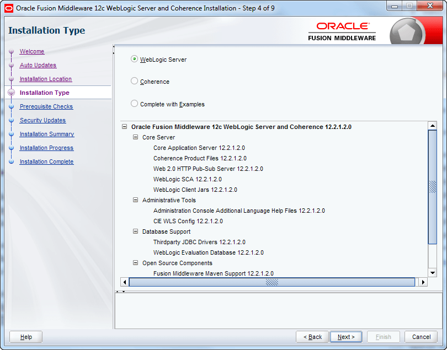This screenshot has width=447, height=350.
Task: Jump to the Prerequisite Checks step
Action: [46, 106]
